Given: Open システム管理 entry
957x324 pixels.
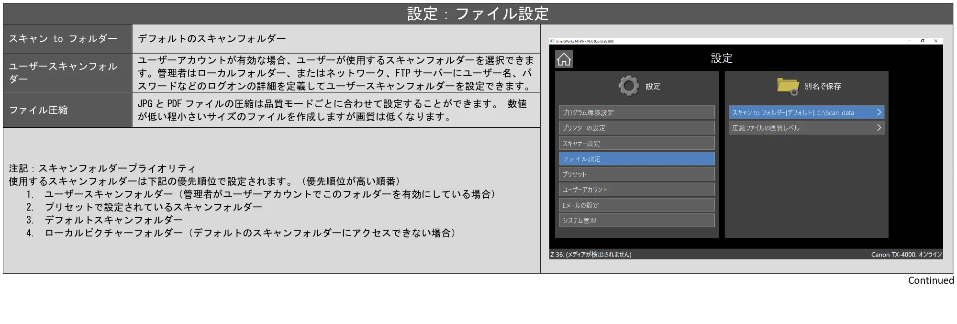Looking at the screenshot, I should click(637, 220).
